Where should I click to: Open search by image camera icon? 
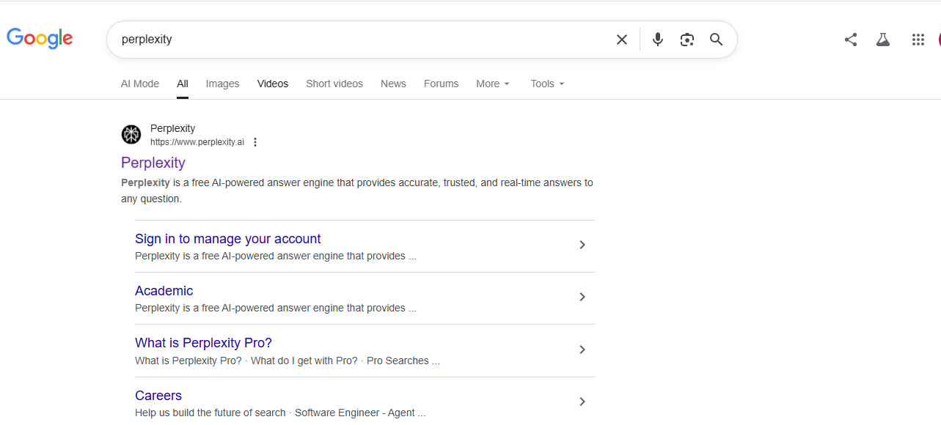click(x=687, y=40)
